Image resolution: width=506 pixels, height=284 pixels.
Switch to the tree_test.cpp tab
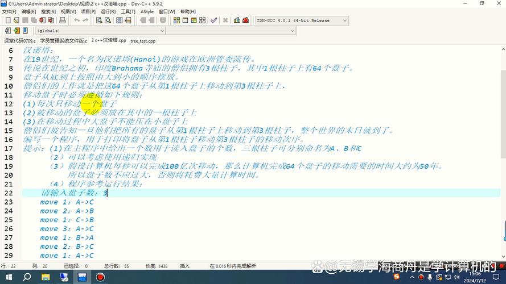tap(143, 41)
